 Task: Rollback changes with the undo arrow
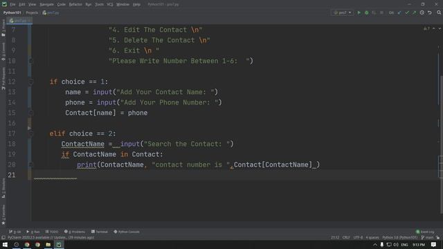pos(430,12)
